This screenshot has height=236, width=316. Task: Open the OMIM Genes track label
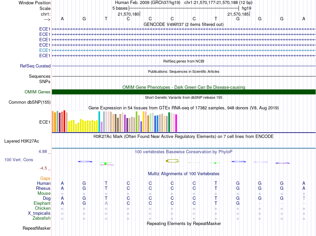pos(38,92)
